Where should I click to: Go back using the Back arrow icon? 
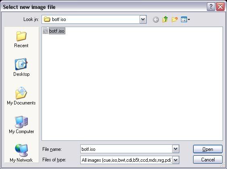point(156,19)
